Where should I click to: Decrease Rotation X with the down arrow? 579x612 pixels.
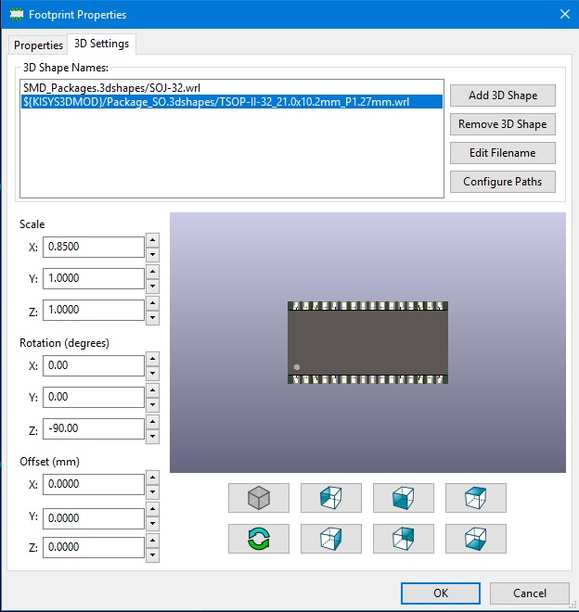tap(152, 373)
